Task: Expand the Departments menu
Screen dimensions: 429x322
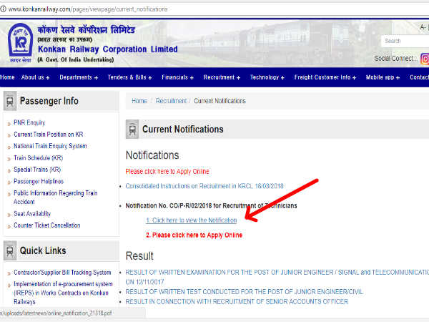Action: pos(79,77)
